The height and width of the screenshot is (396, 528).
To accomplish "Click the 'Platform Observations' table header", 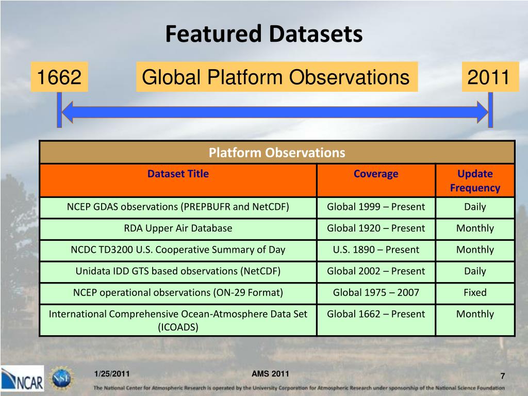I will (x=277, y=153).
